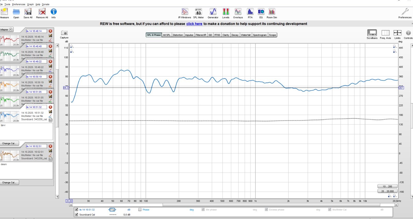Screen dimensions: 413x219
Task: Switch to Distortion tab
Action: 178,35
